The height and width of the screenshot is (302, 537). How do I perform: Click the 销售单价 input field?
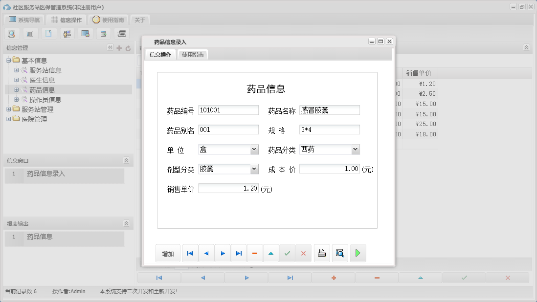[x=228, y=188]
